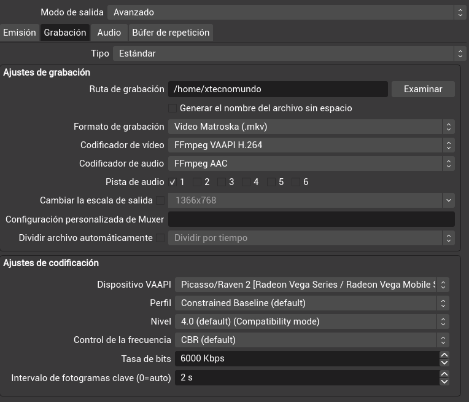
Task: Open the Modo de salida dropdown
Action: click(287, 12)
